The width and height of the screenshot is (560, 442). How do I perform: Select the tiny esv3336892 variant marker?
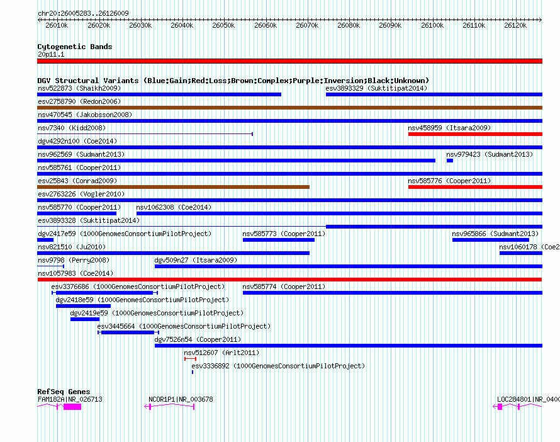coord(193,372)
